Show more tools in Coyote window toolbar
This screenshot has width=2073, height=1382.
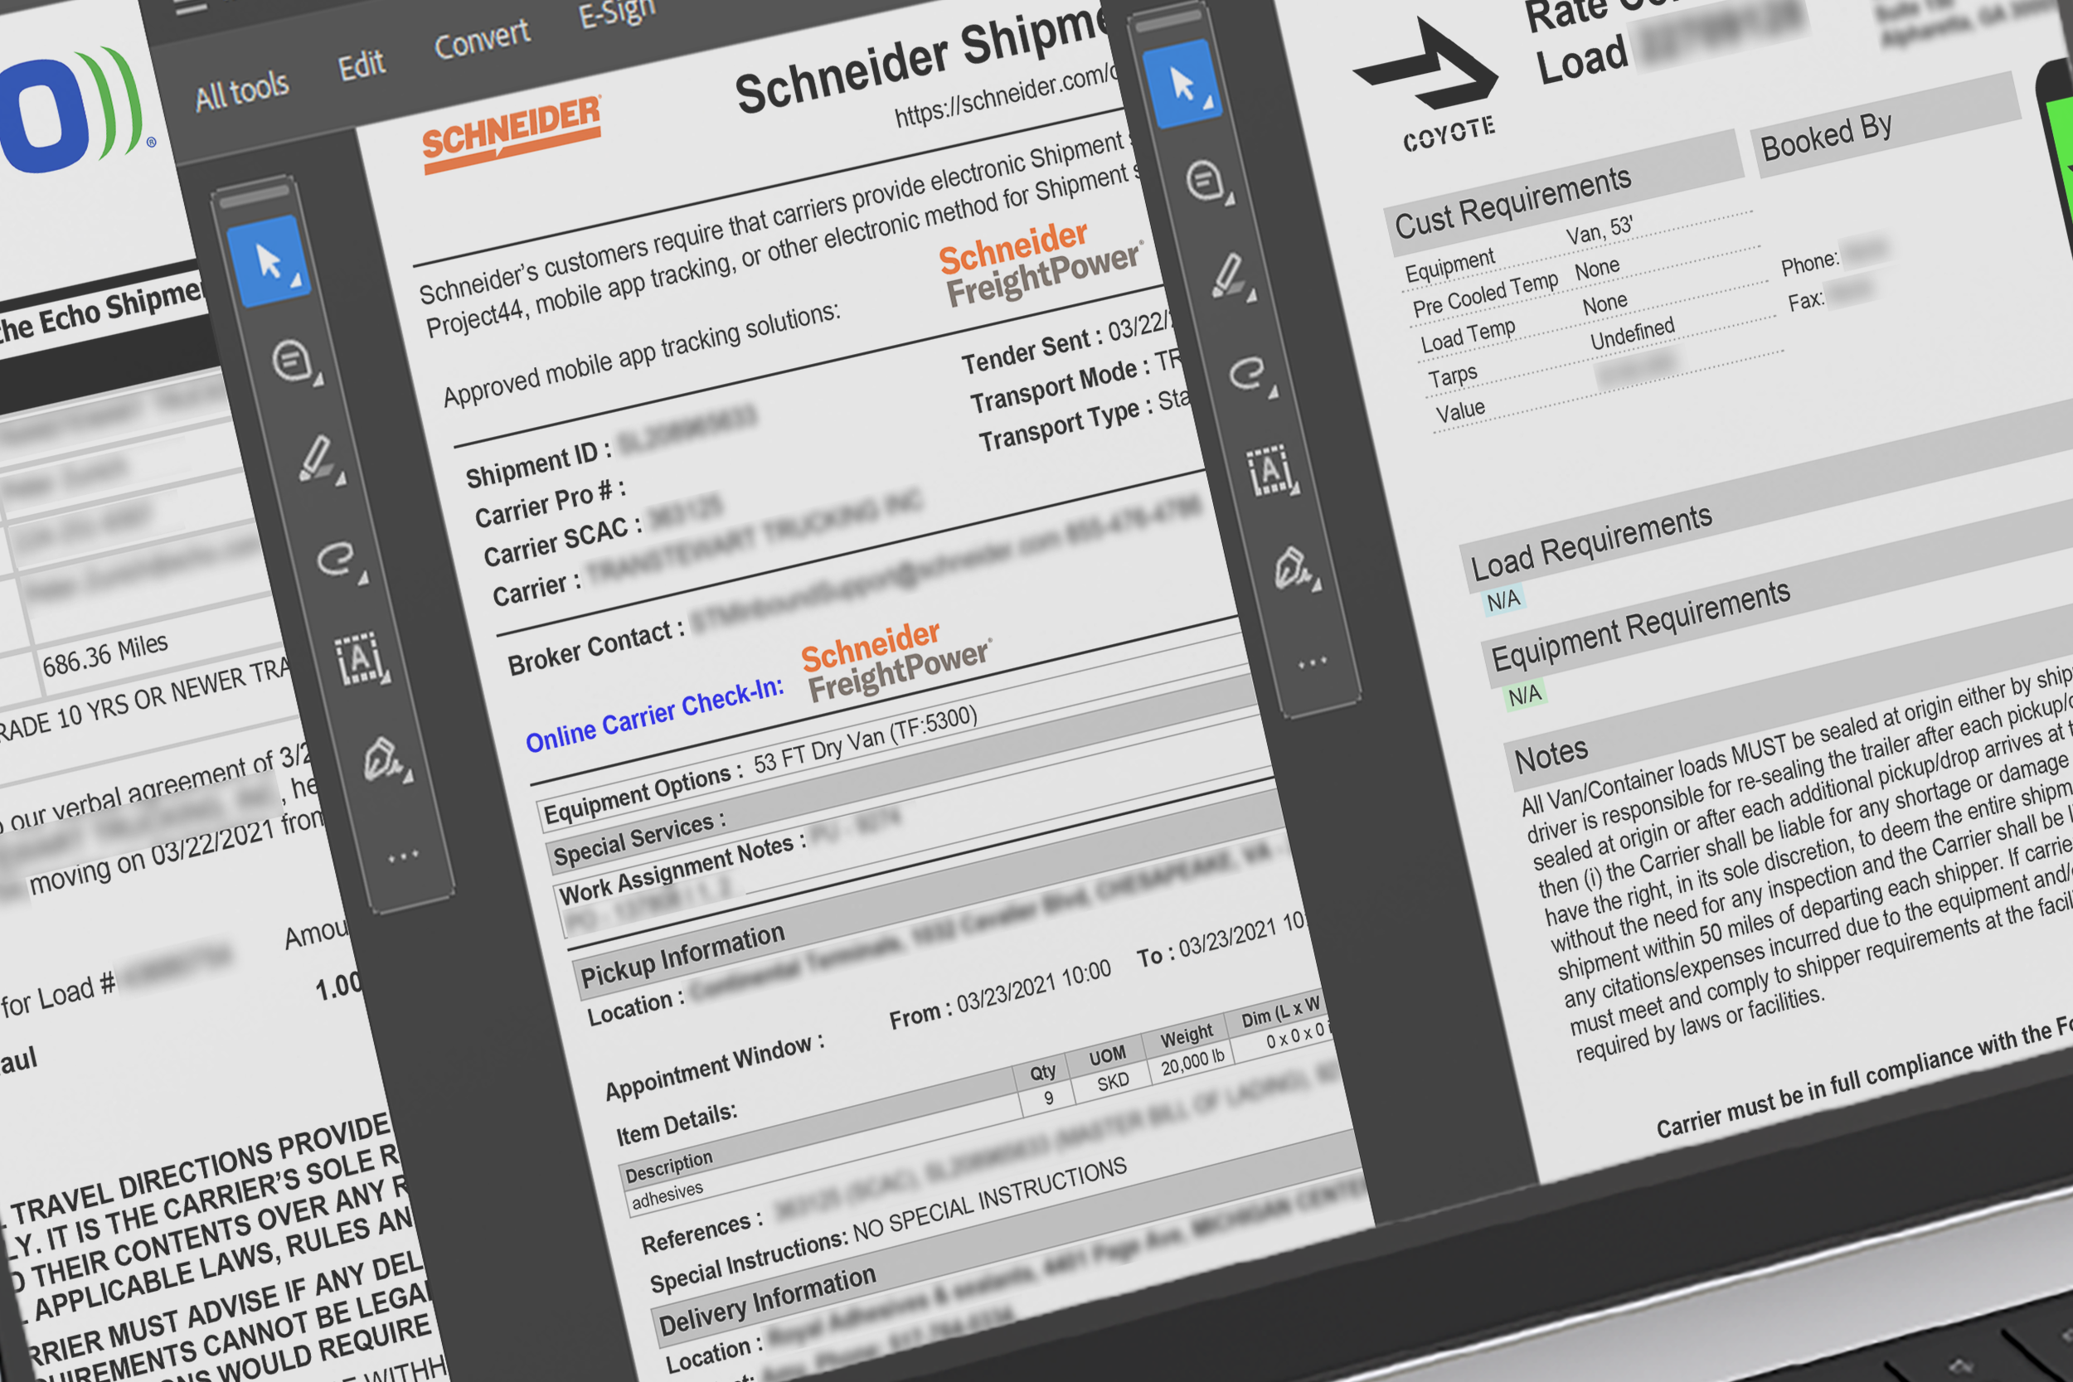tap(1313, 662)
